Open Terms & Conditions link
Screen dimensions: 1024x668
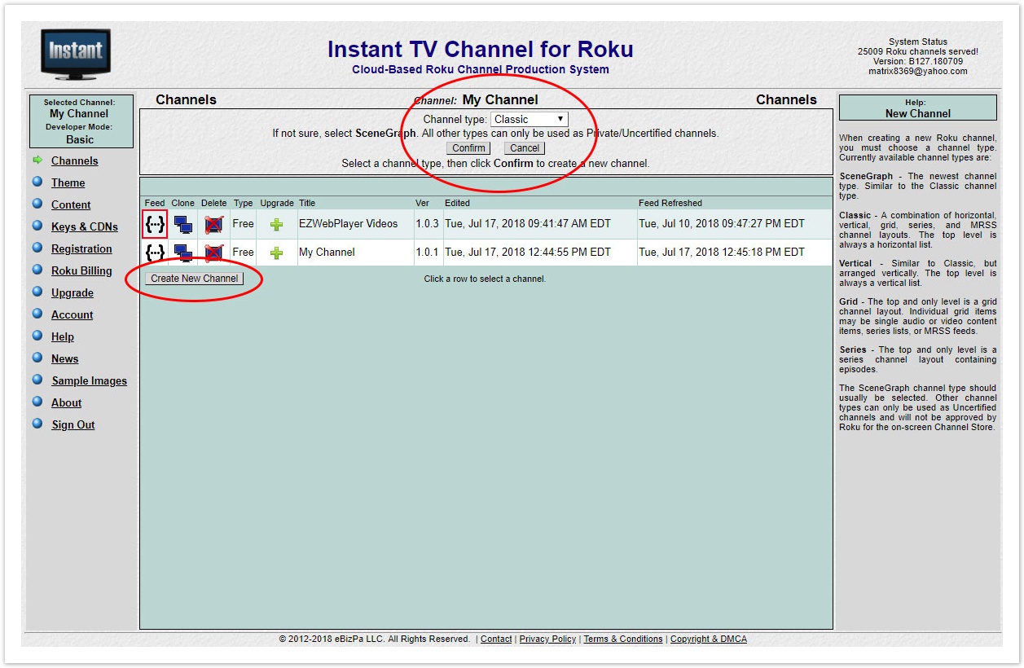623,639
